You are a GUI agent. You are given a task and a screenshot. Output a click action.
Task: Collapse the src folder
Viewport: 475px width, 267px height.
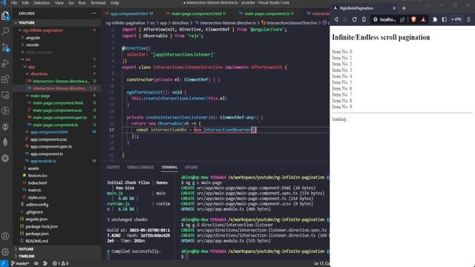[28, 59]
